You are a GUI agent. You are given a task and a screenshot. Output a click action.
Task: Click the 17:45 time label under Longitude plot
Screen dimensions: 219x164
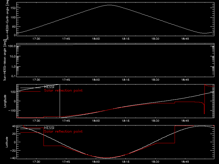pos(66,121)
